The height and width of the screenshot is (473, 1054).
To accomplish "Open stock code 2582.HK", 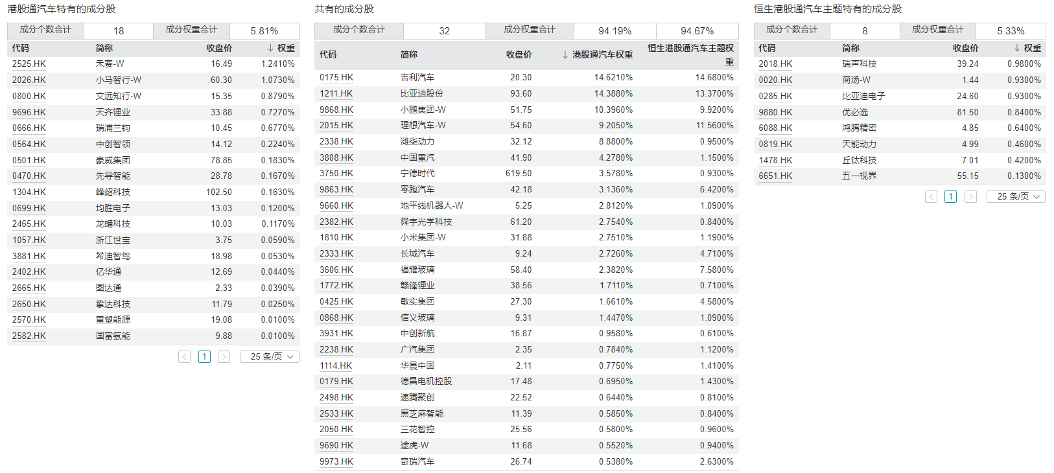I will tap(29, 336).
